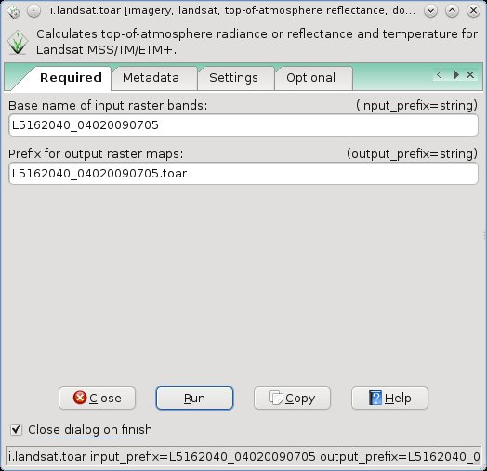Click the Run button

[194, 398]
